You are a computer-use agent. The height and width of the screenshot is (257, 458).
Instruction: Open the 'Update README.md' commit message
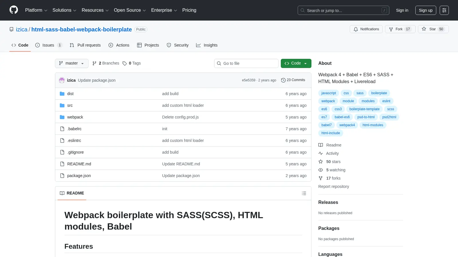point(181,164)
